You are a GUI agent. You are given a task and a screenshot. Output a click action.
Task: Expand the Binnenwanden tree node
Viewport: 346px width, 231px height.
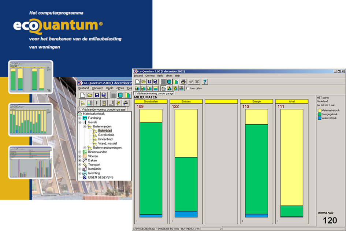[80, 152]
